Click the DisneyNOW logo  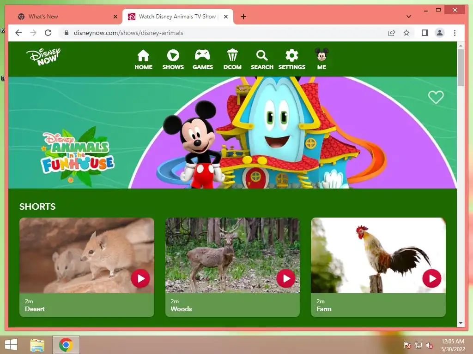(43, 56)
